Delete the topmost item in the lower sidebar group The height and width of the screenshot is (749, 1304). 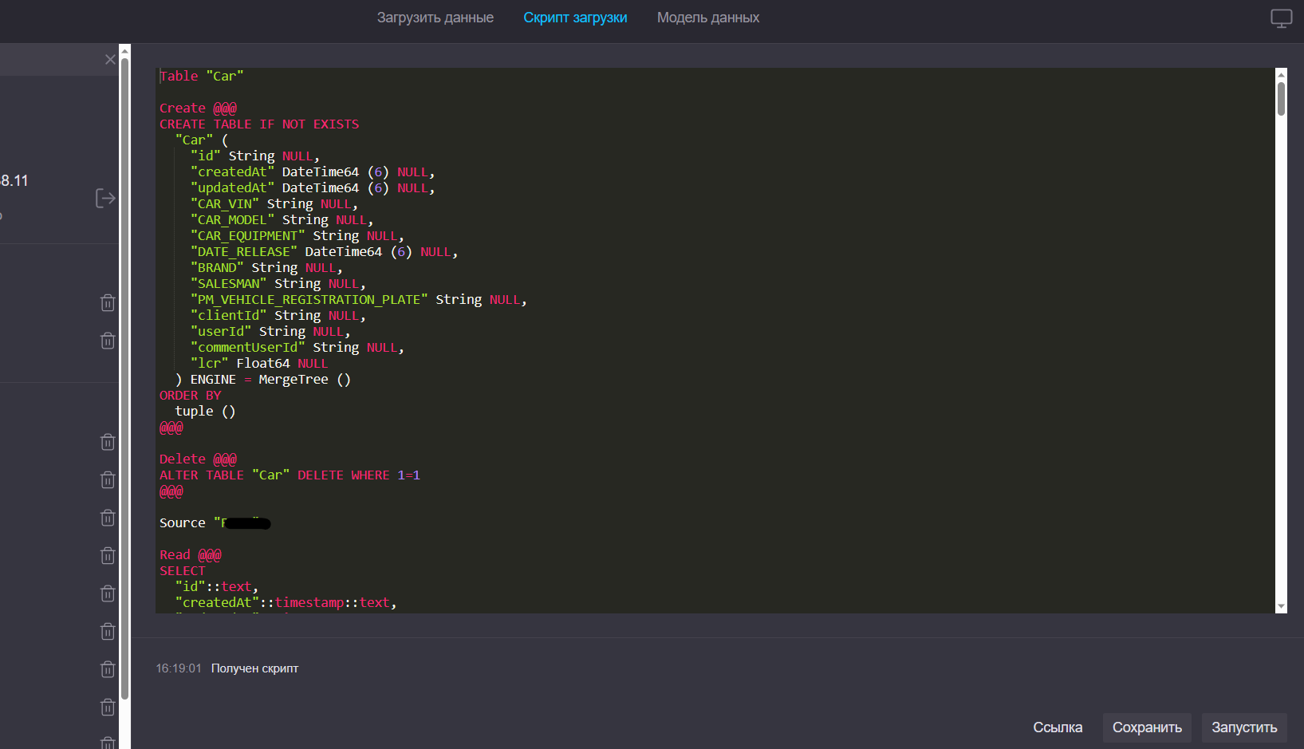(x=108, y=443)
